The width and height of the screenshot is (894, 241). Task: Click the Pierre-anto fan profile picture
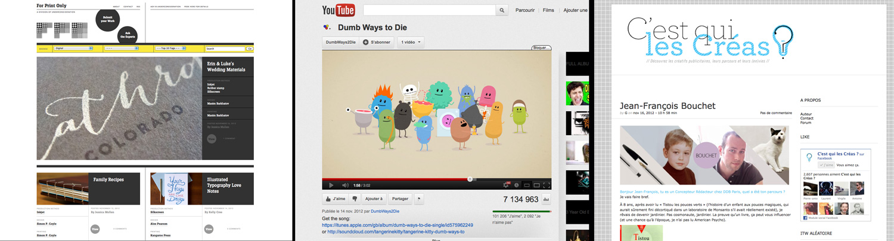811,189
